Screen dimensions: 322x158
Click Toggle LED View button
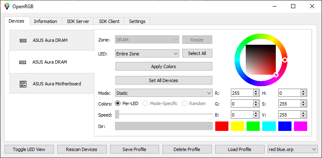[29, 149]
